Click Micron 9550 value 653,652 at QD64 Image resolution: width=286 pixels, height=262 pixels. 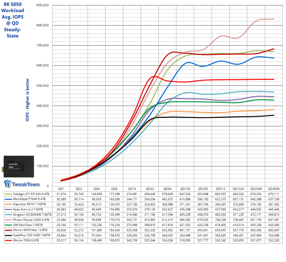point(167,230)
